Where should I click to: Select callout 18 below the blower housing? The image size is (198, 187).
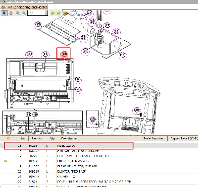coord(123,55)
